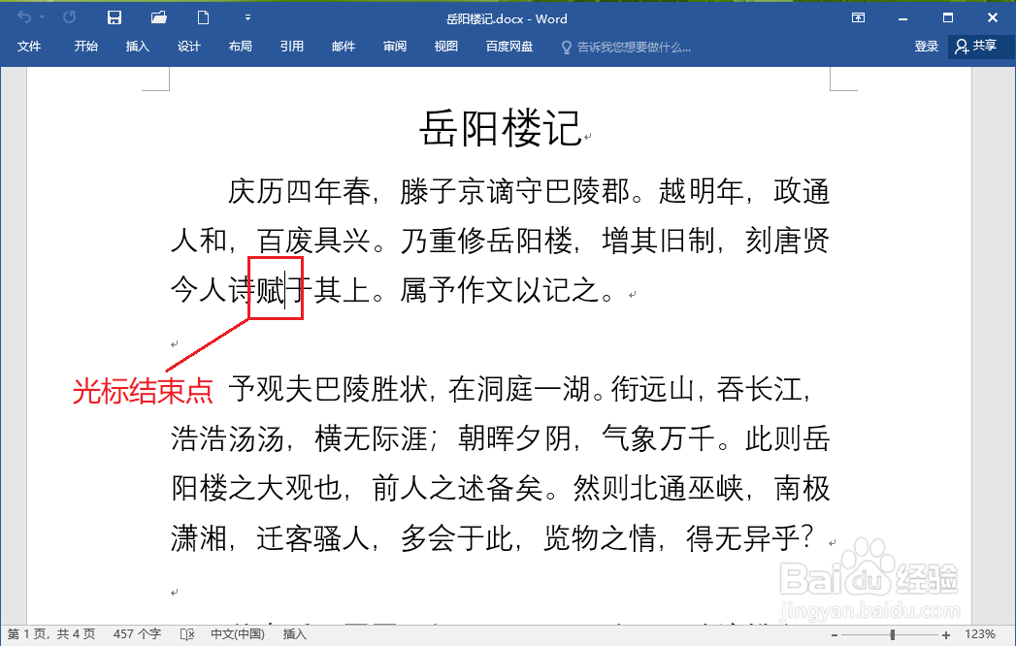Open the undo history dropdown arrow

[x=43, y=17]
